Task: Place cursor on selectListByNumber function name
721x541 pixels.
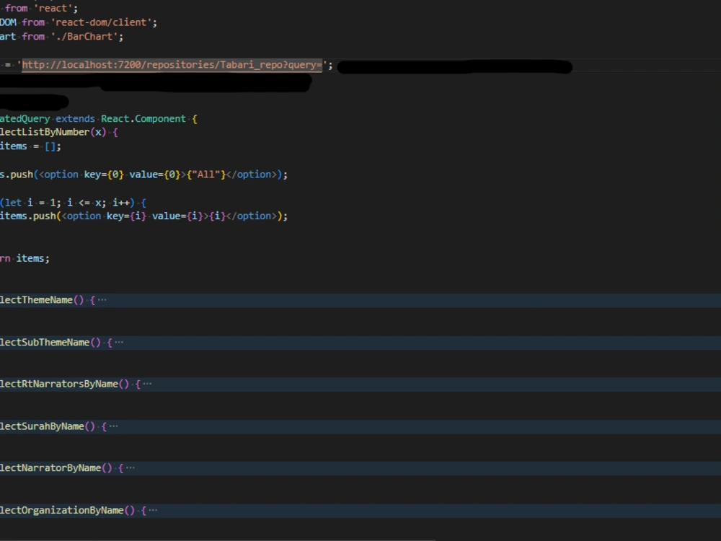Action: [x=40, y=132]
